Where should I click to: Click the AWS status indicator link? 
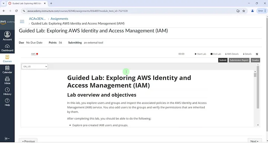coord(35,54)
